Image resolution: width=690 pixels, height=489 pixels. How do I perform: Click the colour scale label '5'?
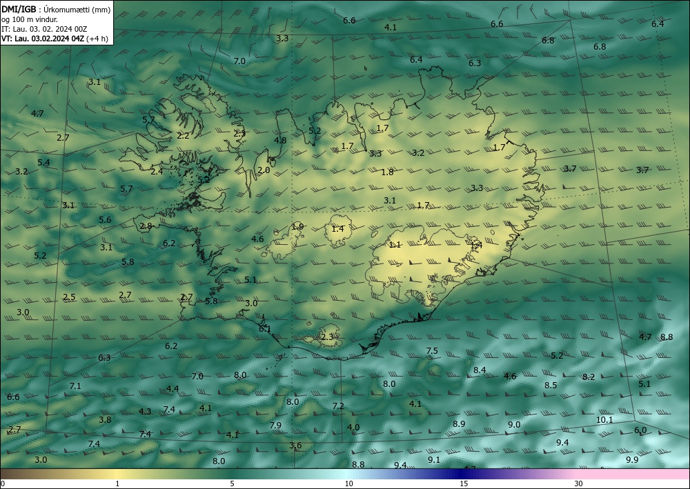pos(232,483)
